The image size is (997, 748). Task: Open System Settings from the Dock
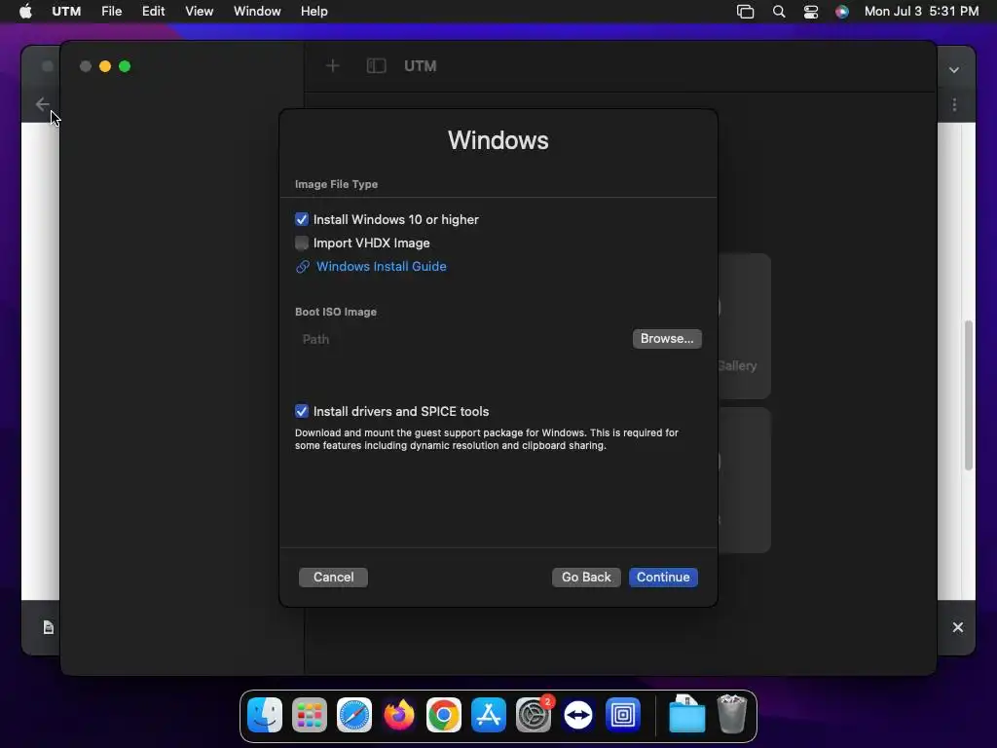(534, 715)
